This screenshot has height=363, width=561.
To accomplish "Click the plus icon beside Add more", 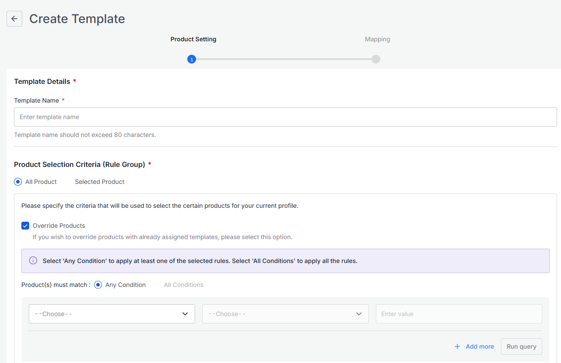I will (x=457, y=346).
